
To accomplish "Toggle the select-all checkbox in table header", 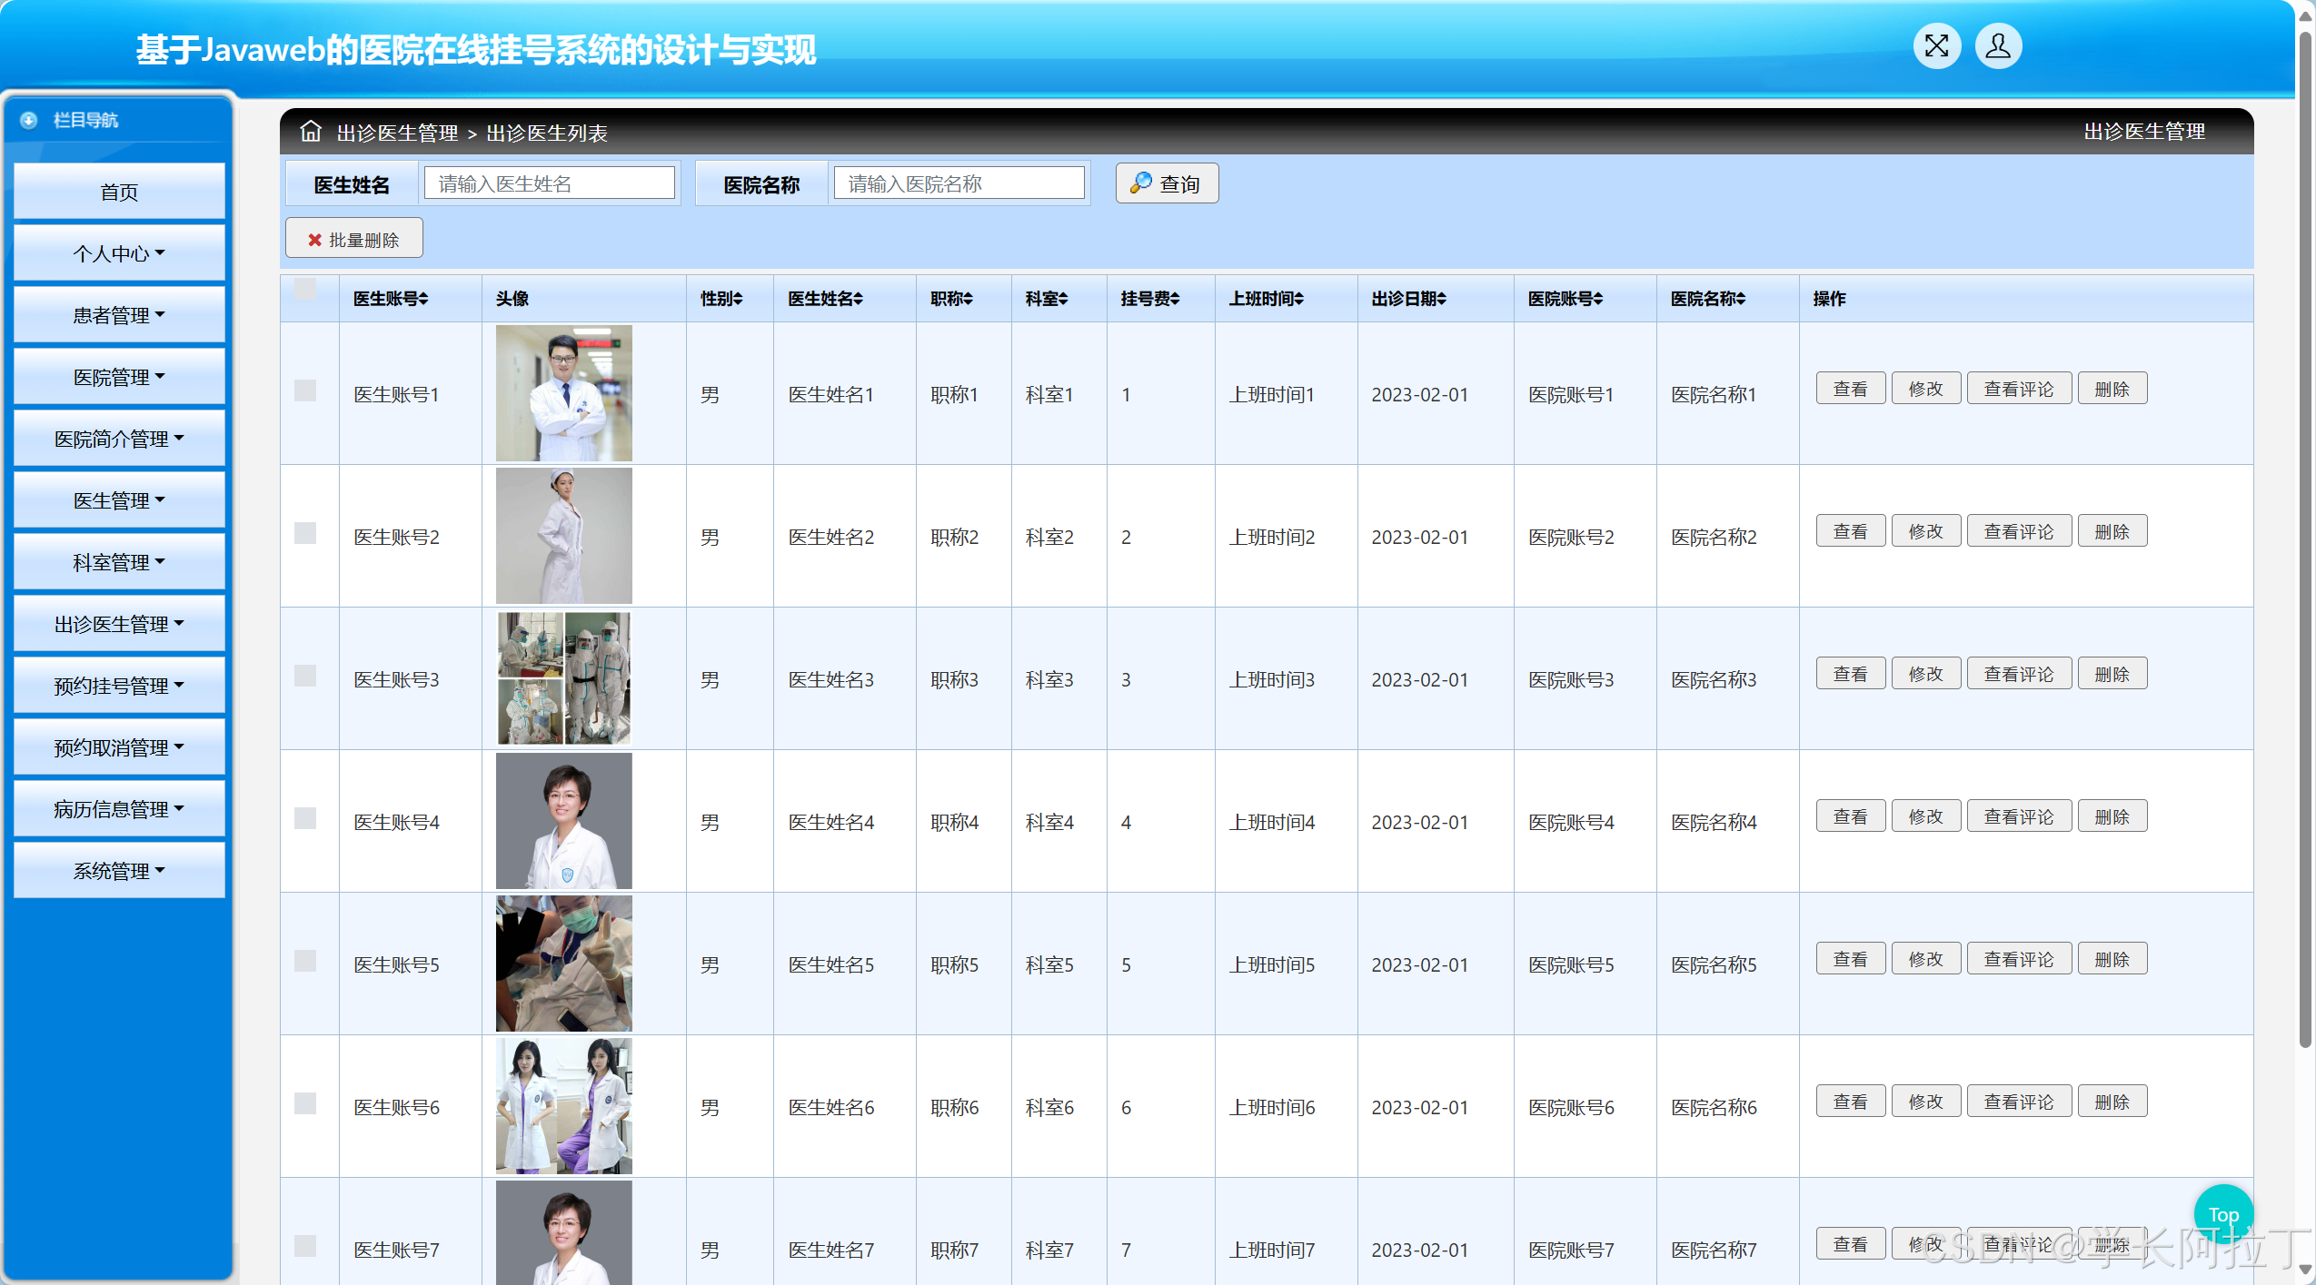I will tap(305, 289).
